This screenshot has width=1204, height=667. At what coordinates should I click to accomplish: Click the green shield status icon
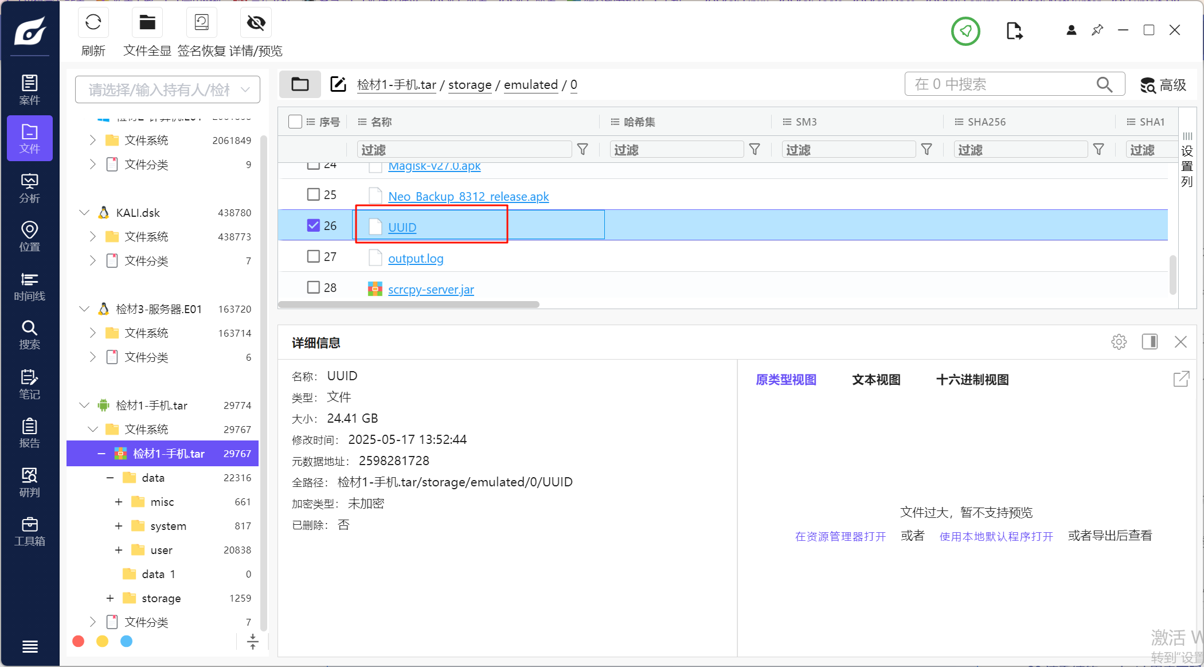(x=965, y=31)
